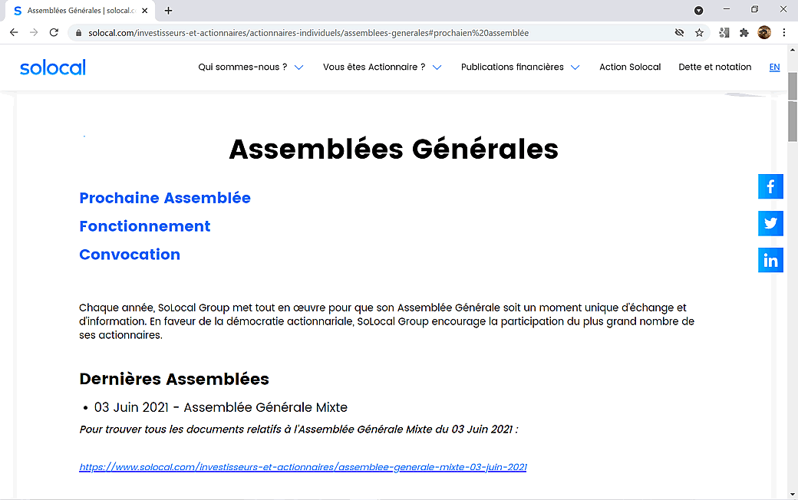Expand the 'Qui sommes-nous ?' menu
The height and width of the screenshot is (500, 798).
(x=250, y=67)
